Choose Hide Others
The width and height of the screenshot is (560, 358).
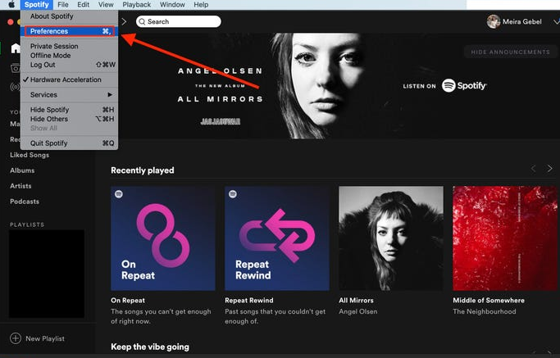pyautogui.click(x=70, y=119)
